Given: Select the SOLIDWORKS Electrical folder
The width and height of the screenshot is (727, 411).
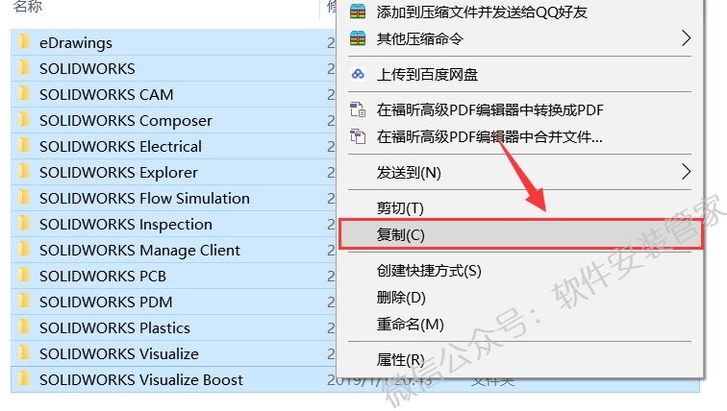Looking at the screenshot, I should (x=120, y=146).
